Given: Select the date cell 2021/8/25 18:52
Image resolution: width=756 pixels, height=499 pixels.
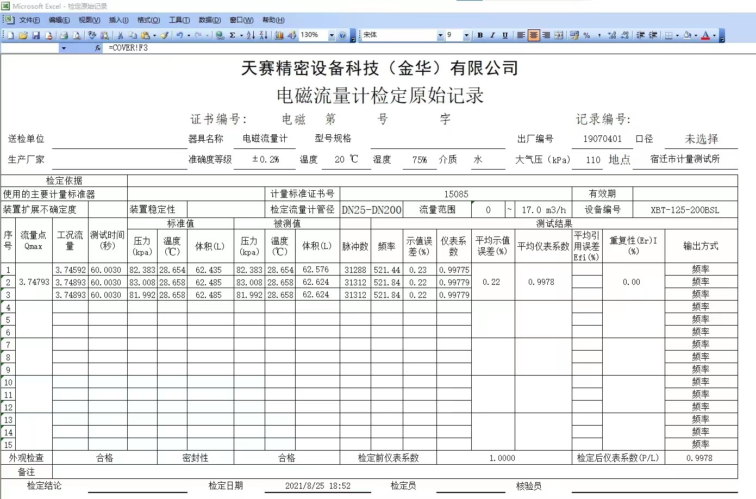Looking at the screenshot, I should coord(317,486).
